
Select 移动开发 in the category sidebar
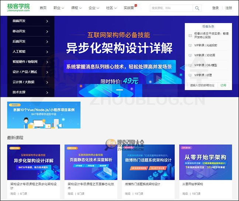(x=19, y=31)
